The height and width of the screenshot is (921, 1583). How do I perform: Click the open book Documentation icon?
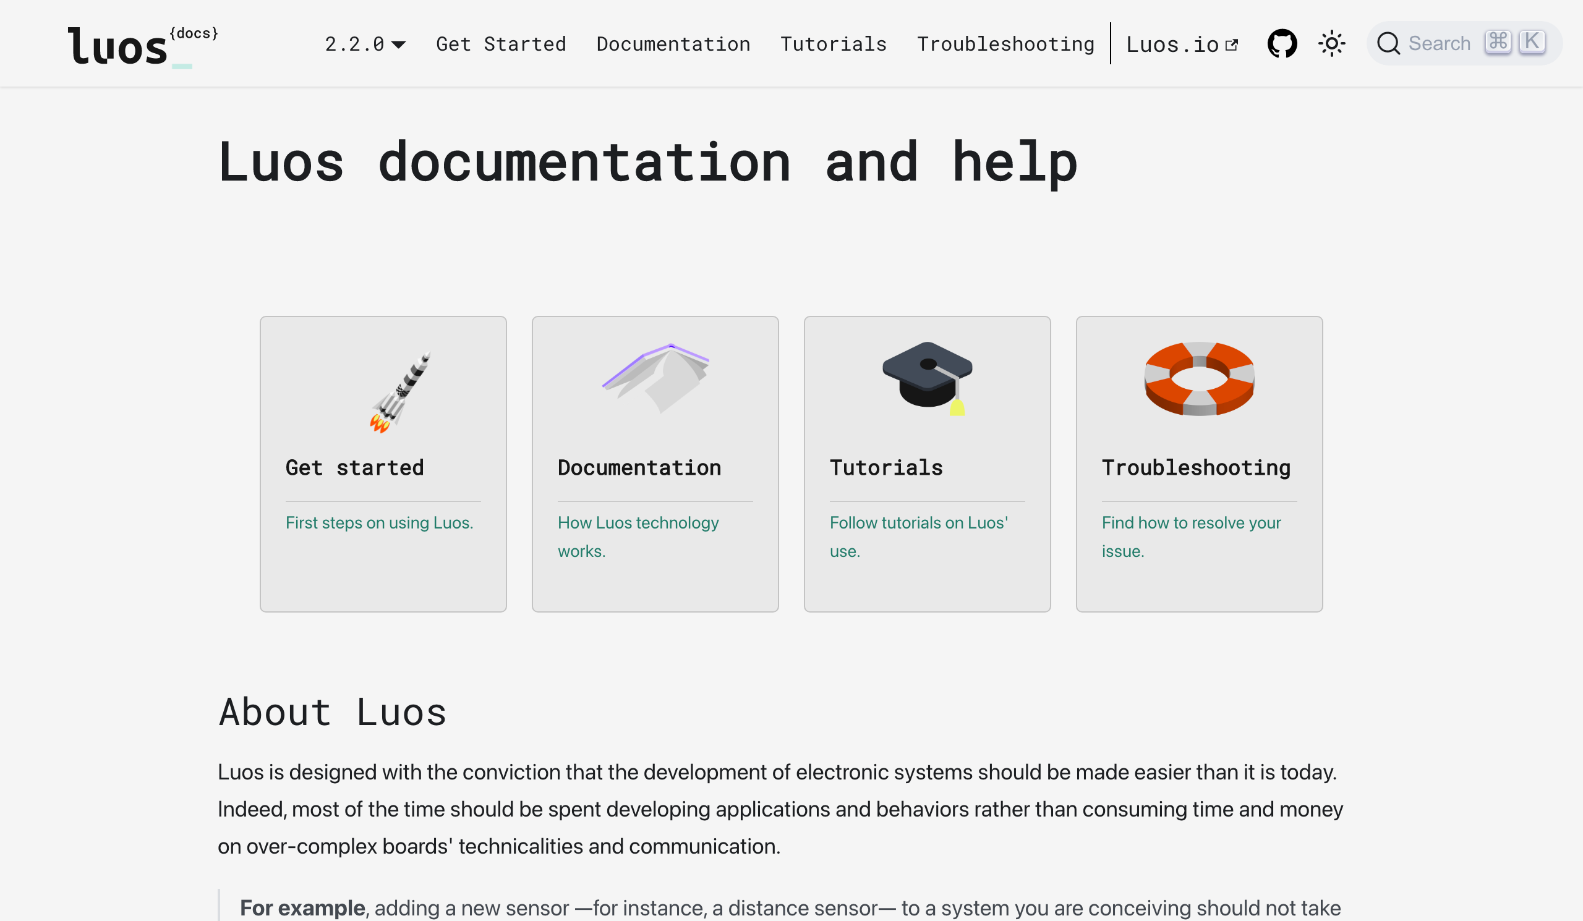click(x=655, y=378)
